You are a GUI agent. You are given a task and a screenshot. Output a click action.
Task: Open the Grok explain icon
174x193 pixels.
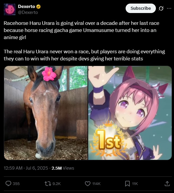[x=161, y=8]
